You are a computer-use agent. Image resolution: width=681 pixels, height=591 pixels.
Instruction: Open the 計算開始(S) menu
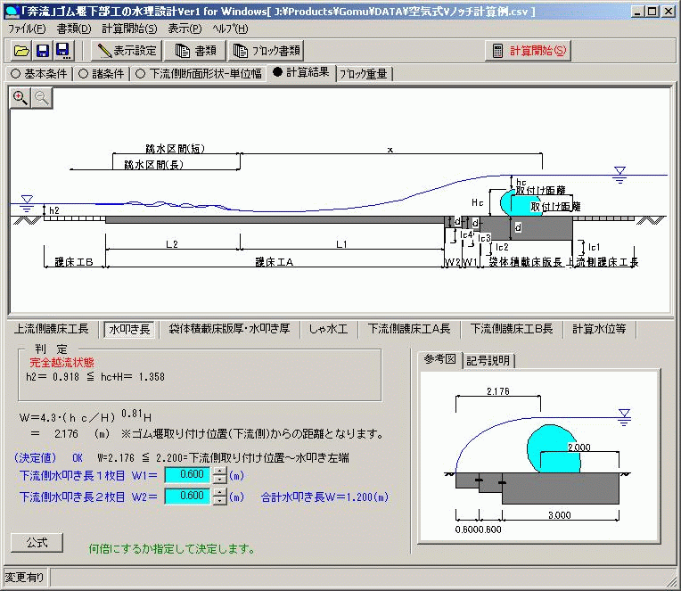129,29
